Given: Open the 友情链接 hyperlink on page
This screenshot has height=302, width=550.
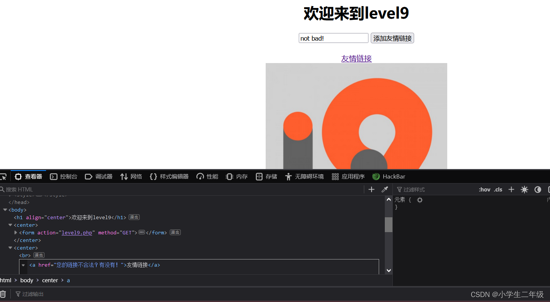Looking at the screenshot, I should pos(356,59).
